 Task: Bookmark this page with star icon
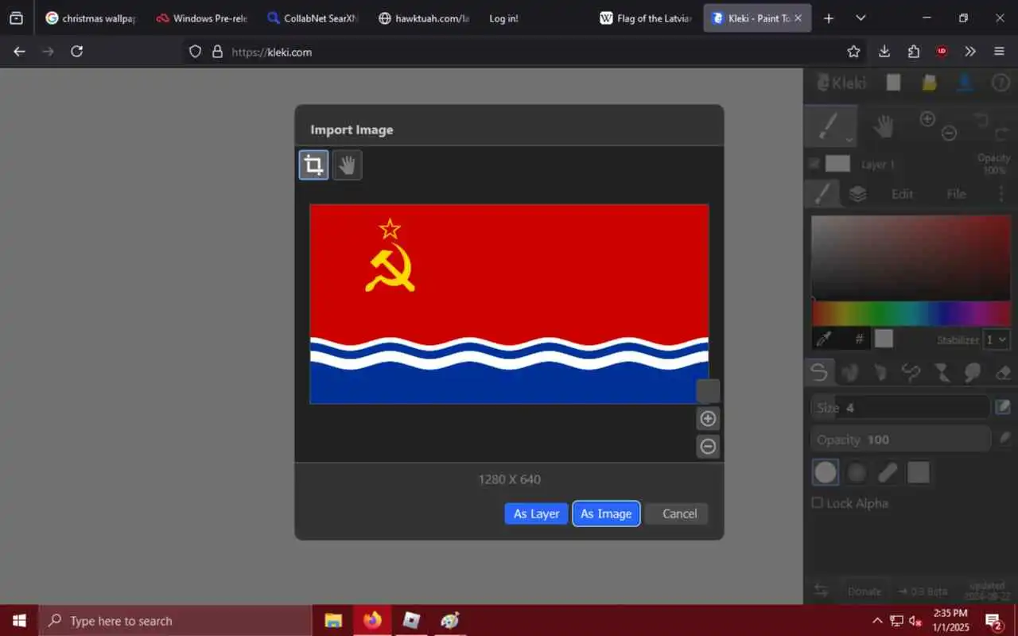[853, 52]
